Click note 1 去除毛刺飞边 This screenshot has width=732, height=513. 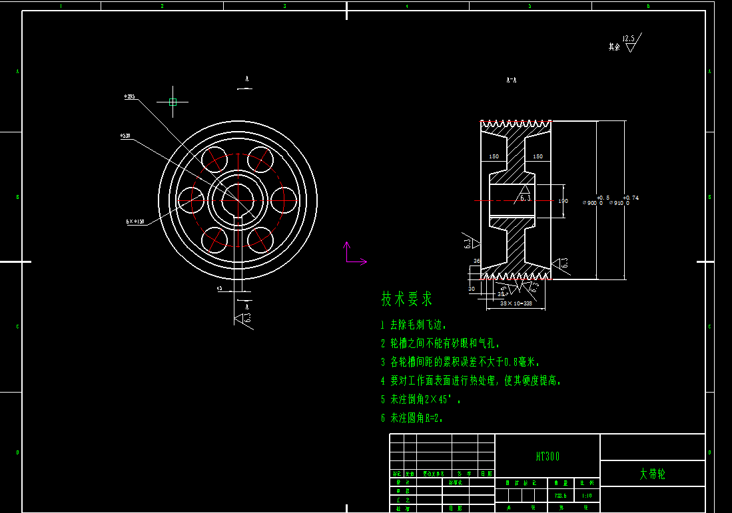(414, 325)
